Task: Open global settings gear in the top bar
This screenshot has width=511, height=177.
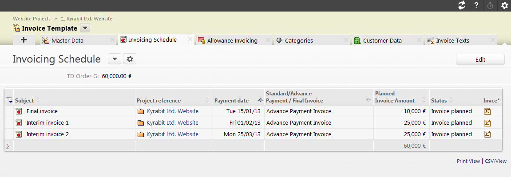Action: point(504,5)
